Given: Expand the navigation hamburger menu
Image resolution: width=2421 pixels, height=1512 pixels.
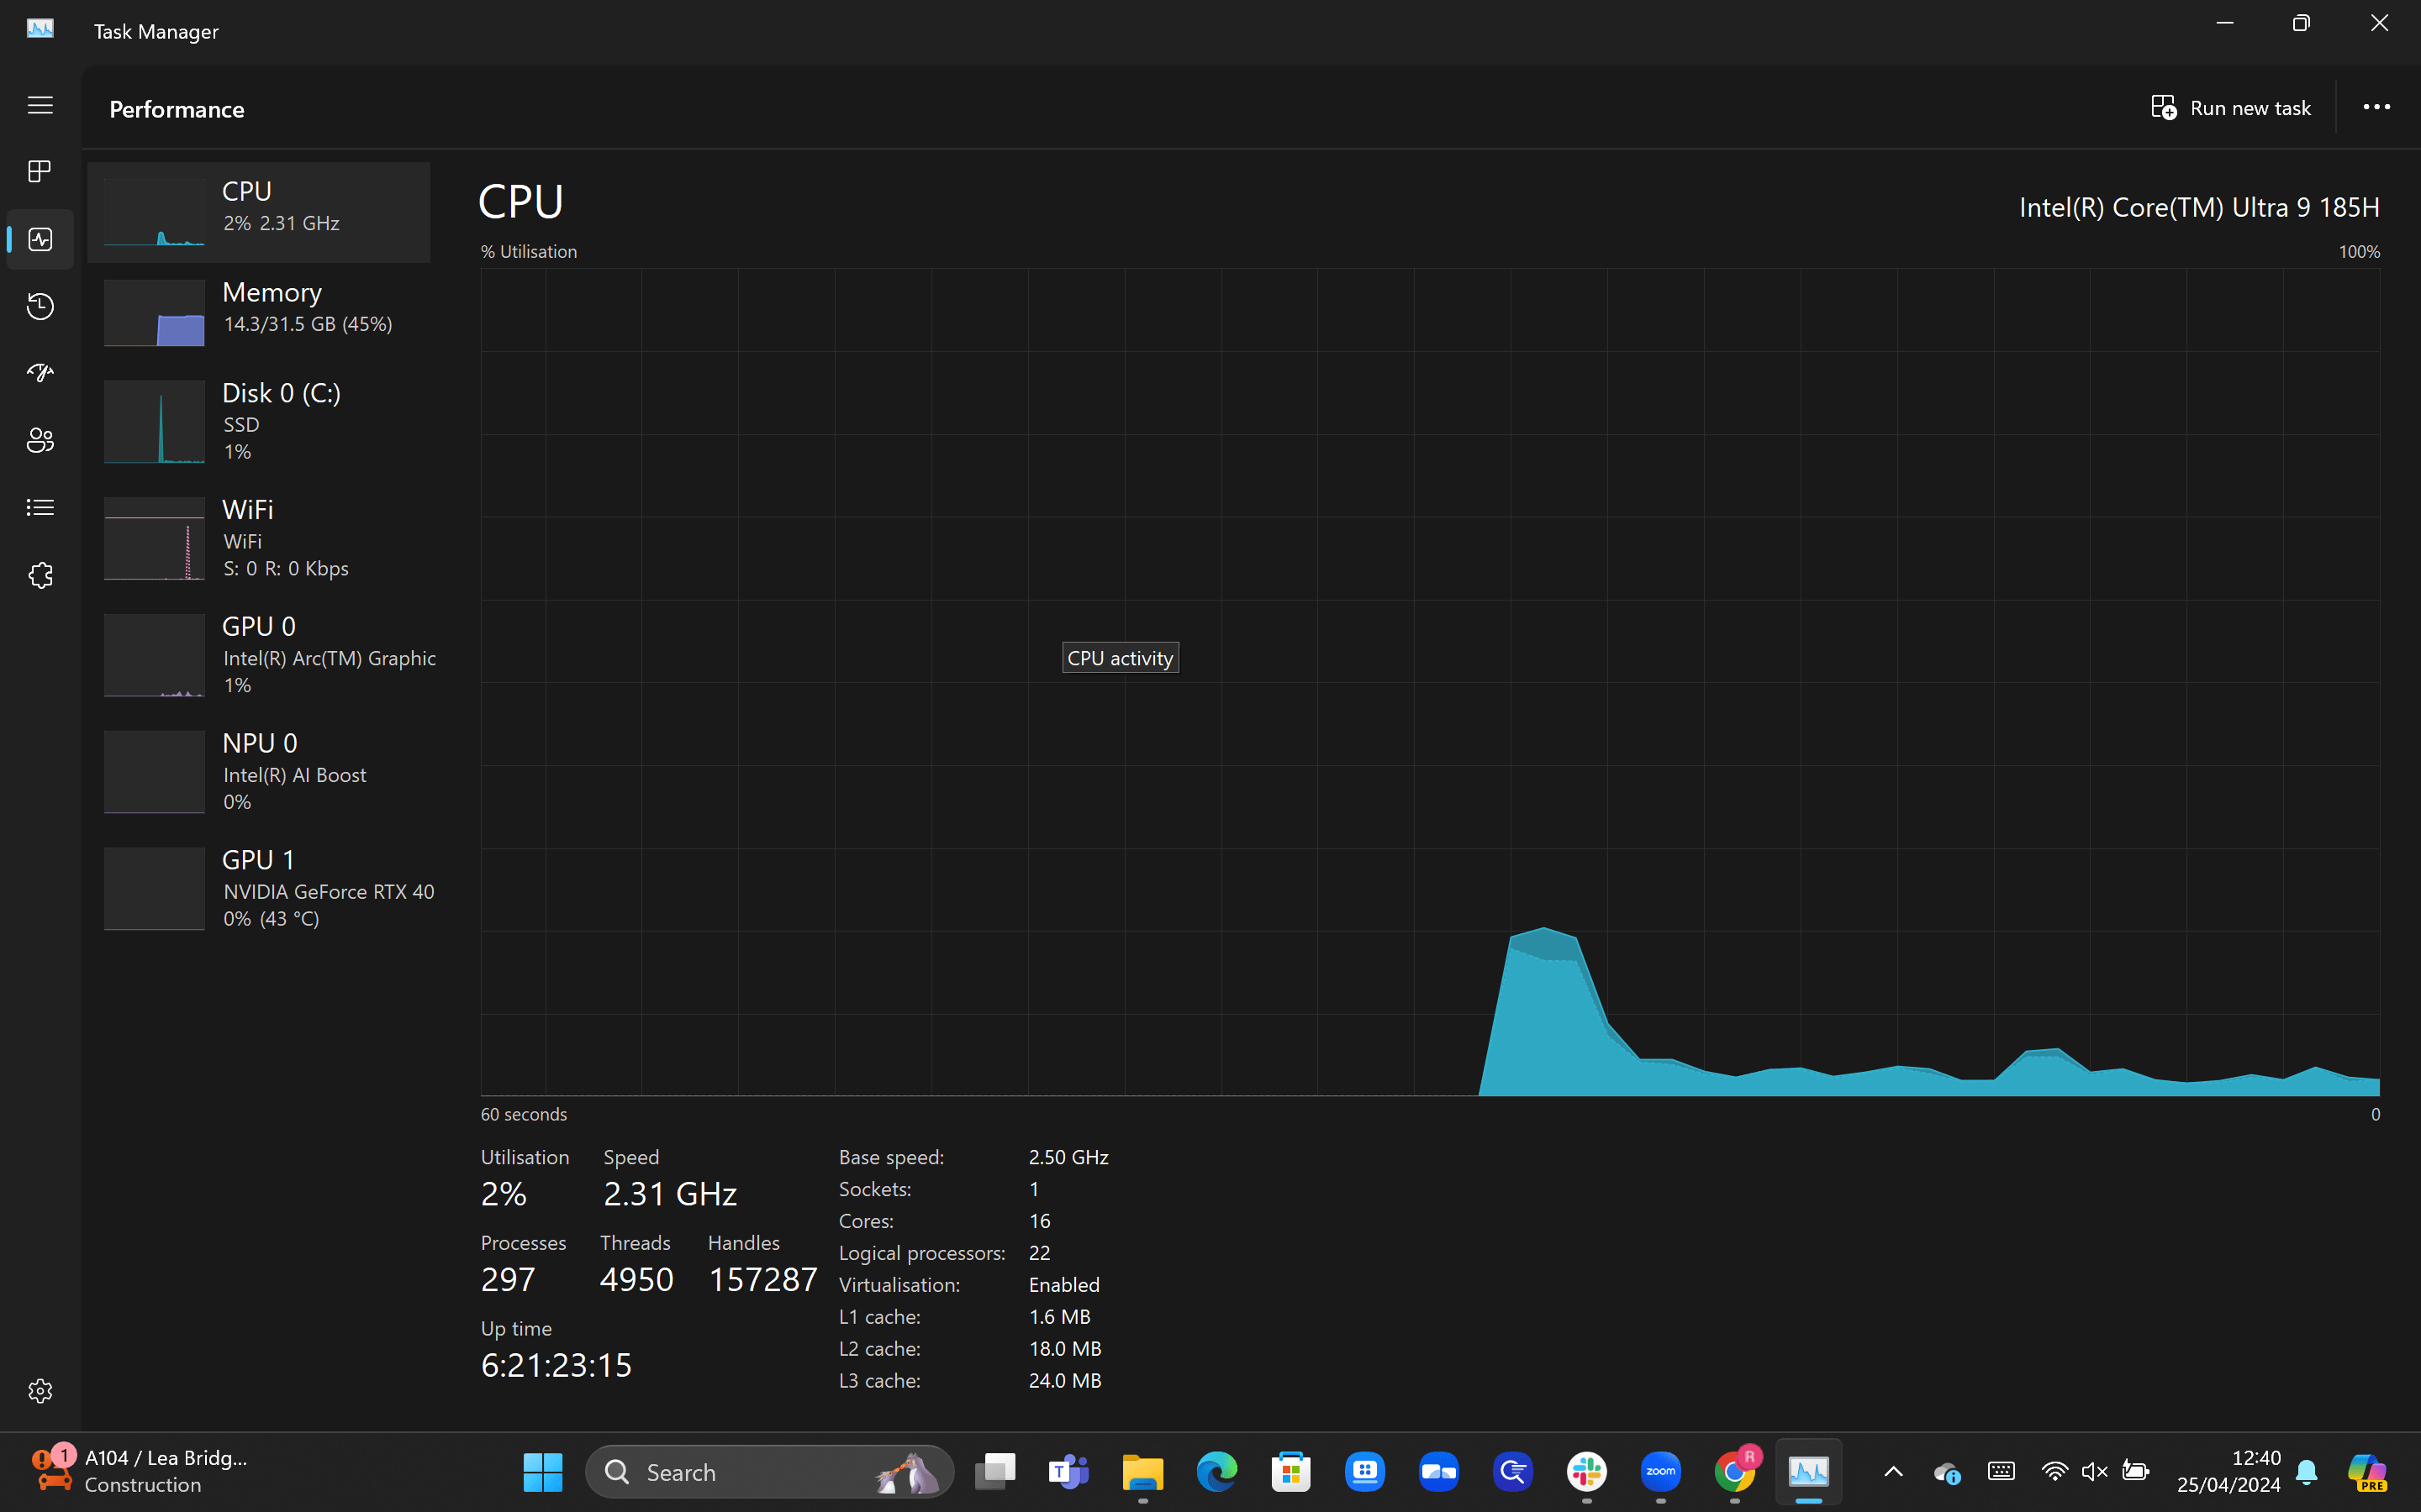Looking at the screenshot, I should click(40, 105).
